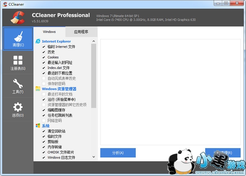Screen dimensions: 246x176
Task: Uncheck 临时 Internet 文件 checkbox
Action: click(x=44, y=47)
